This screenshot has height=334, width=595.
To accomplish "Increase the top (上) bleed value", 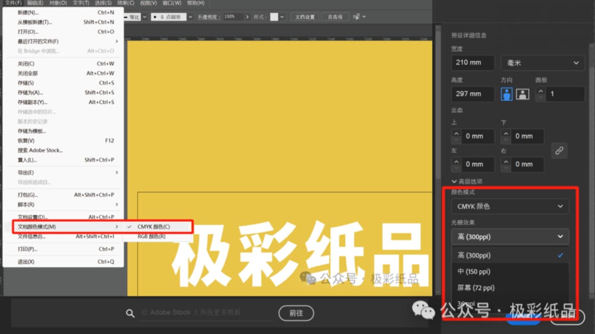I will [x=456, y=134].
